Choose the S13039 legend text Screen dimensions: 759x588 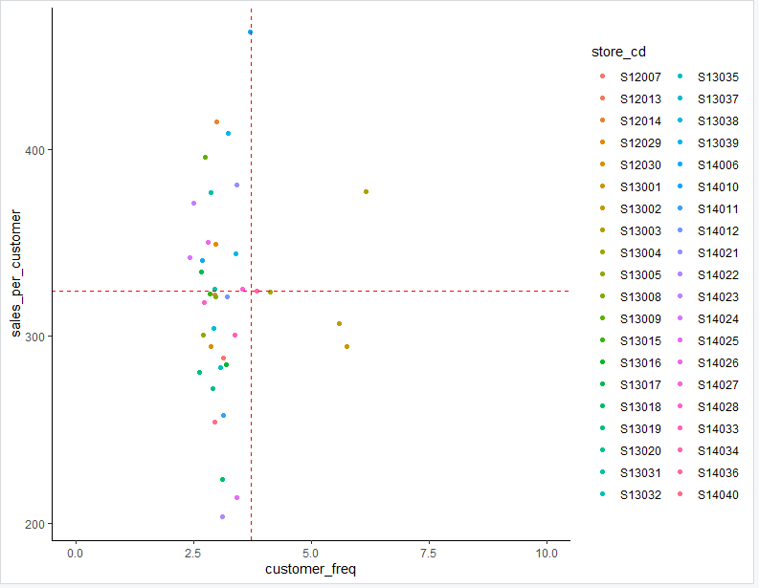[x=718, y=143]
